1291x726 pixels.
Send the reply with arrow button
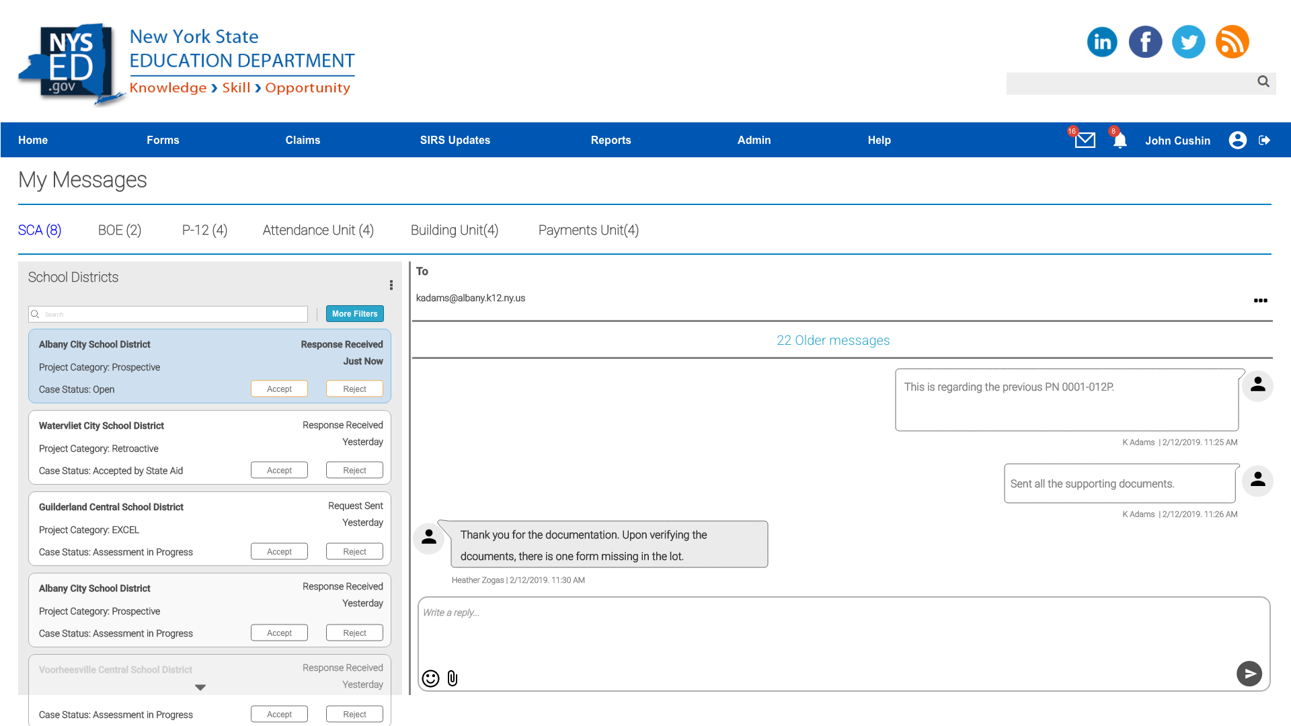(1249, 674)
